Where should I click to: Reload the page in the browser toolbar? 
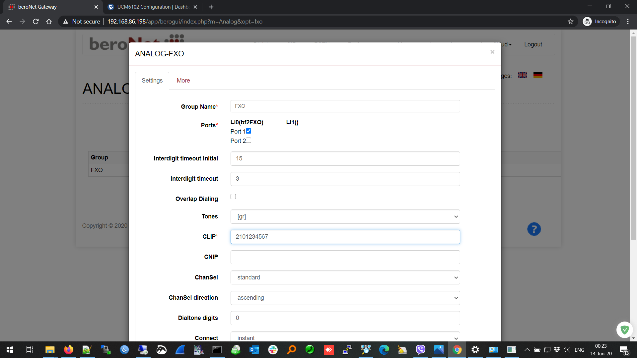36,22
